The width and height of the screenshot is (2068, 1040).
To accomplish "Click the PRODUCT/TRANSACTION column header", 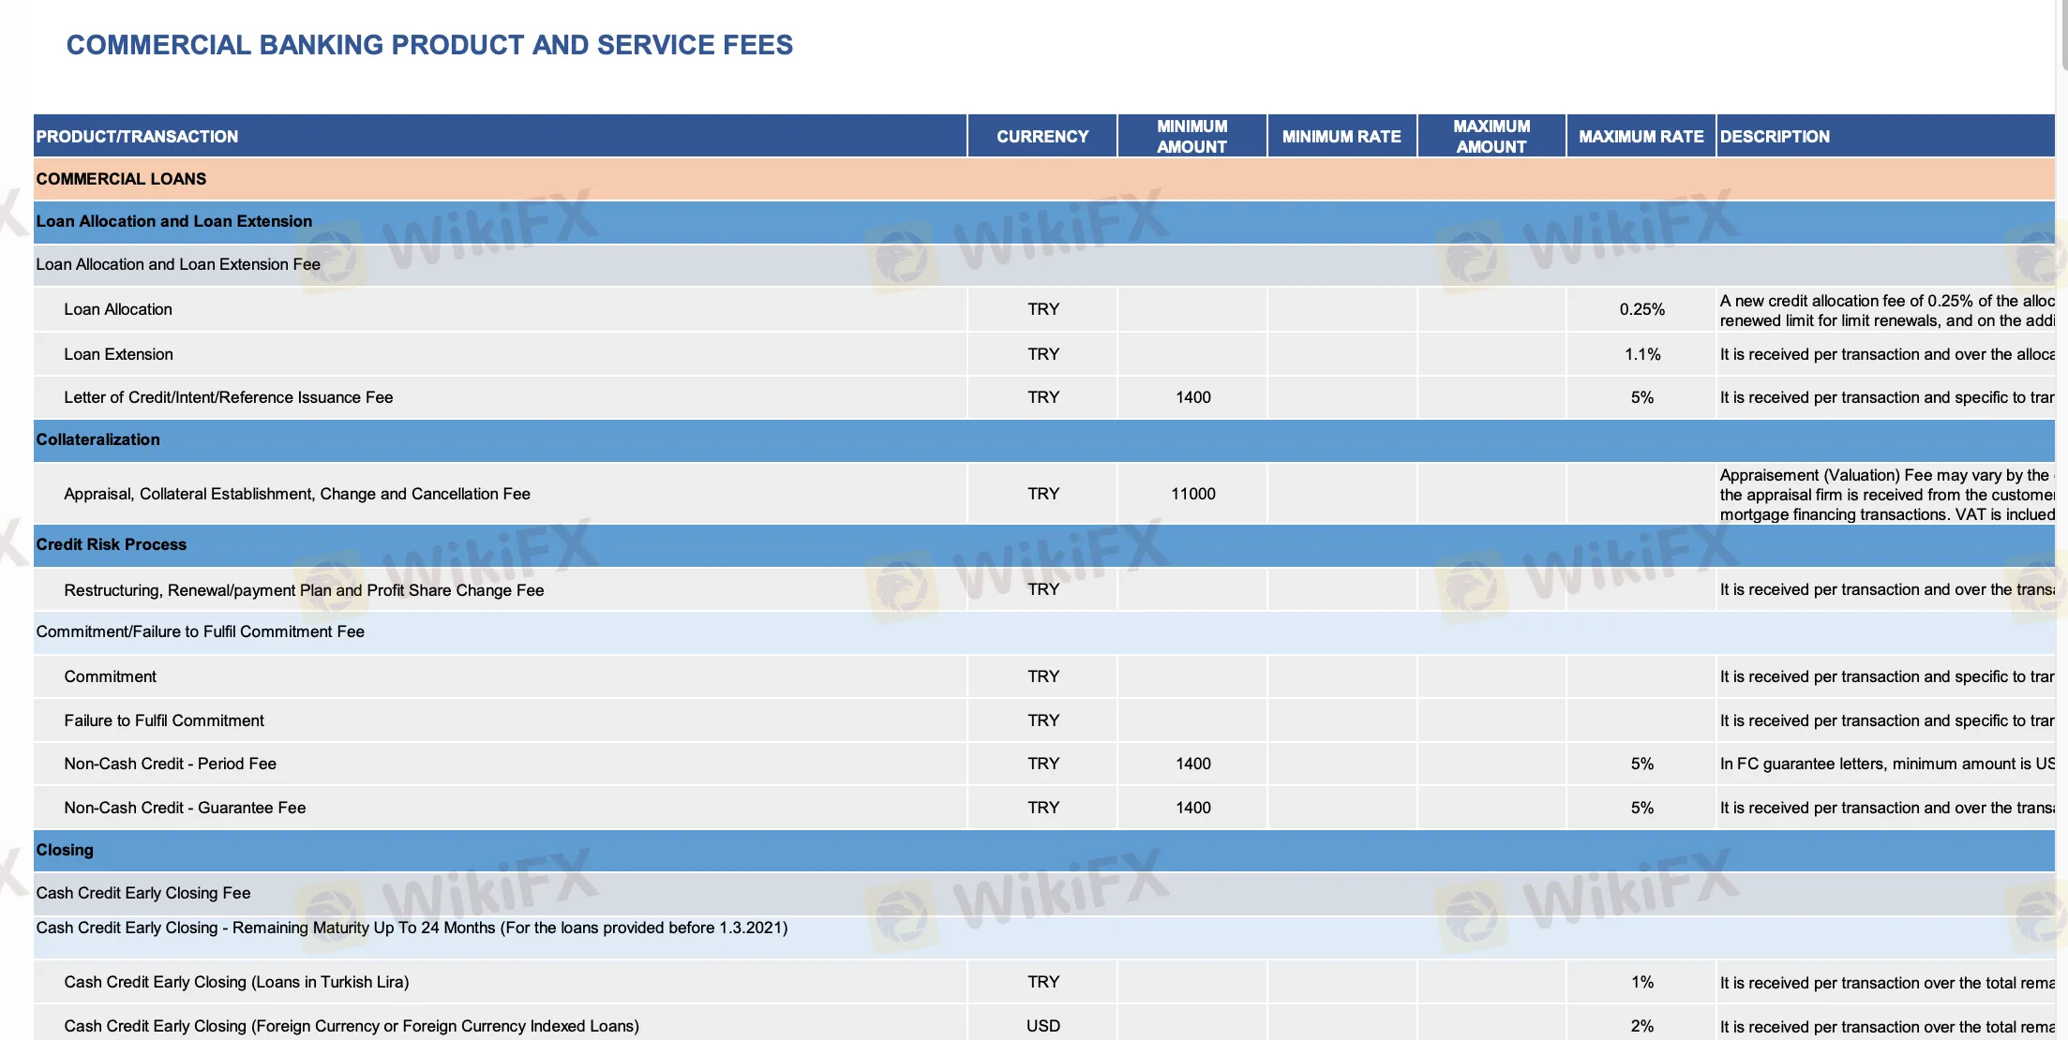I will 137,136.
